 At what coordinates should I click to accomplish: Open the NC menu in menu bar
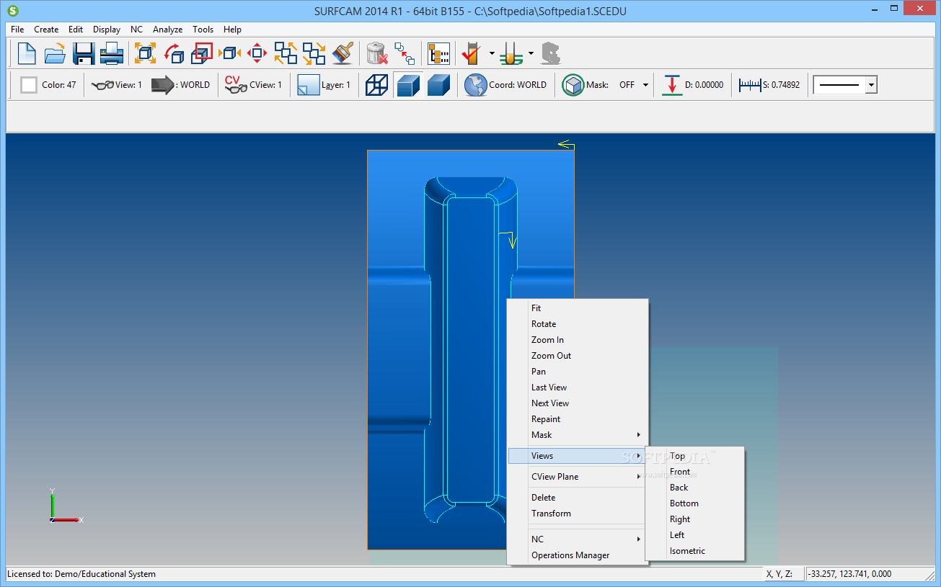[x=136, y=30]
